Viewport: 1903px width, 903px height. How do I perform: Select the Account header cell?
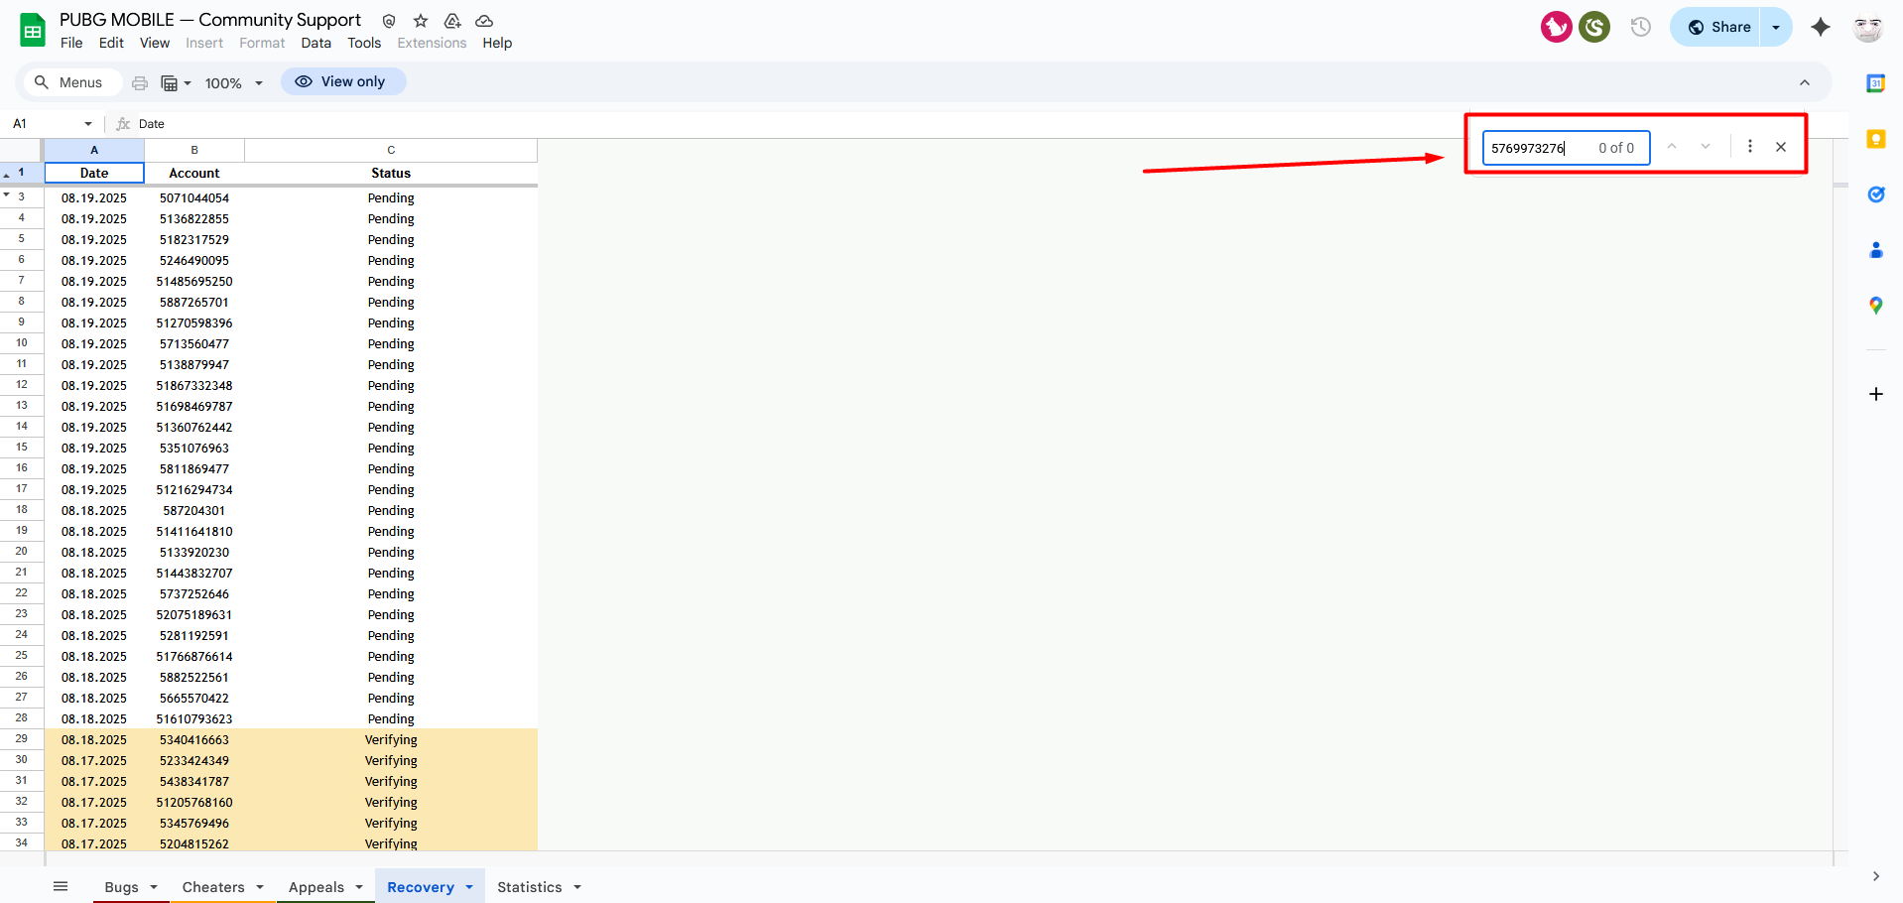194,173
